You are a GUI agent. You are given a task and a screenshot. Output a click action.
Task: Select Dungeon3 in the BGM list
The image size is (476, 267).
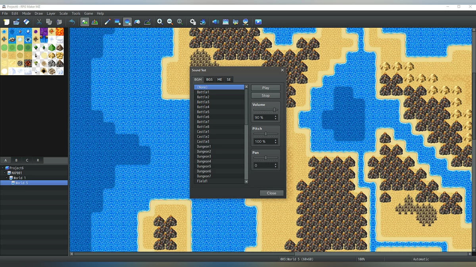point(219,156)
